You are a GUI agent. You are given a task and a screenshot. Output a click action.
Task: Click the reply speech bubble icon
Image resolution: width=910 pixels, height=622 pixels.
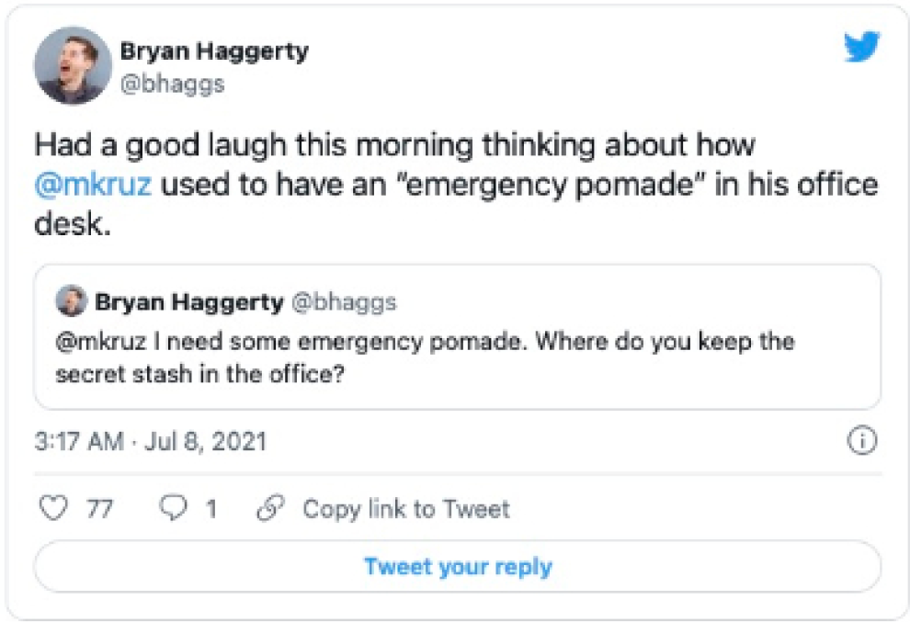(x=173, y=508)
